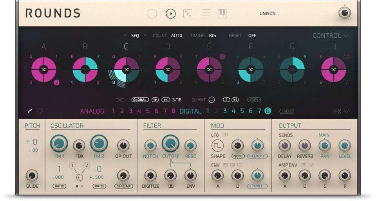Click the play sequence icon in header

tap(170, 14)
